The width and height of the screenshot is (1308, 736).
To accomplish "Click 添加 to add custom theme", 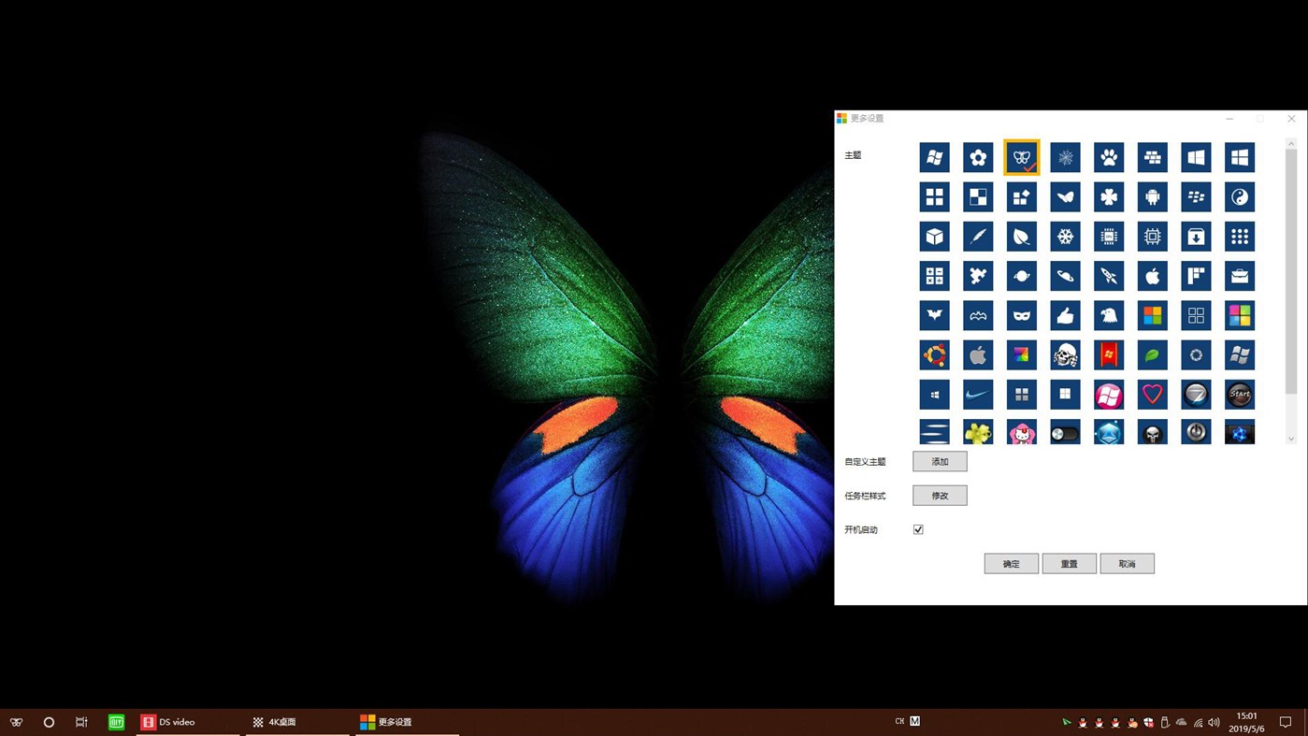I will pos(939,461).
